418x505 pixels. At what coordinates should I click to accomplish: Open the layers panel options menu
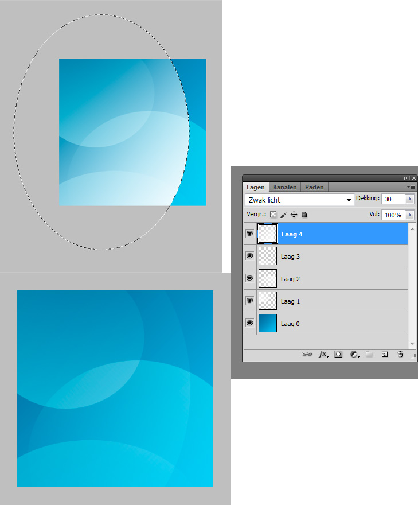pos(411,187)
